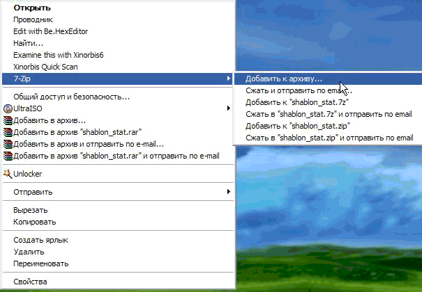Choose Удалить
Image resolution: width=422 pixels, height=292 pixels.
118,252
